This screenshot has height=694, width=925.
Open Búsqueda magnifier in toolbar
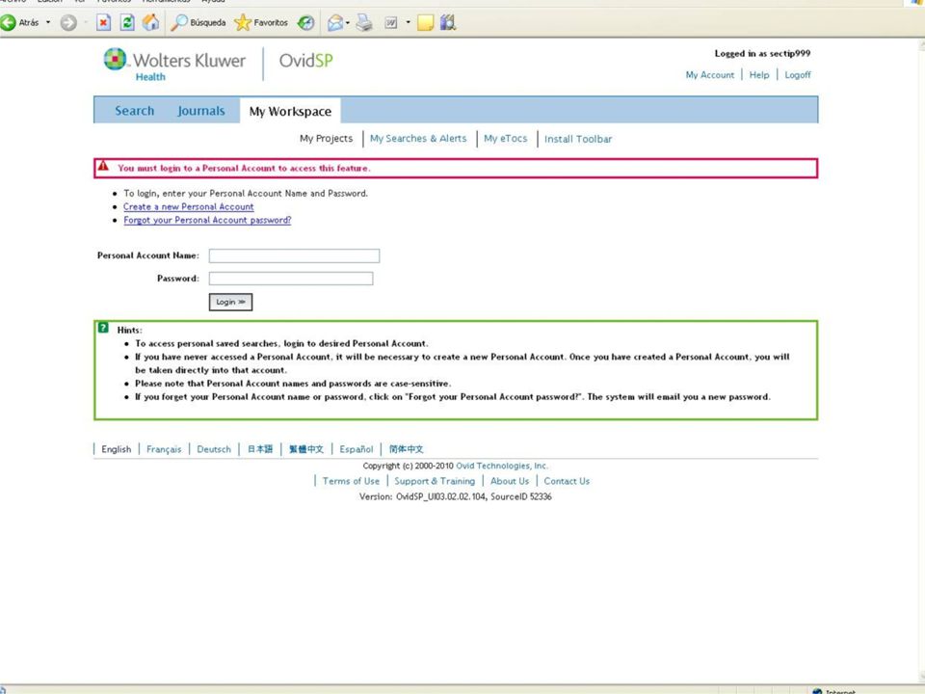point(198,23)
